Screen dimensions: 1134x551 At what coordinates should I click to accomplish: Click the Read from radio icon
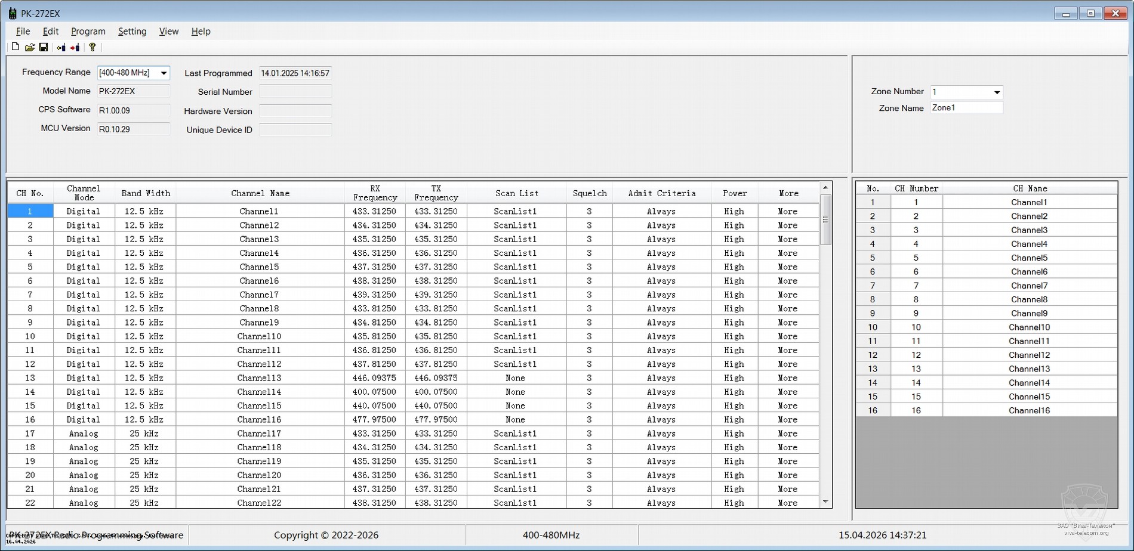coord(61,47)
